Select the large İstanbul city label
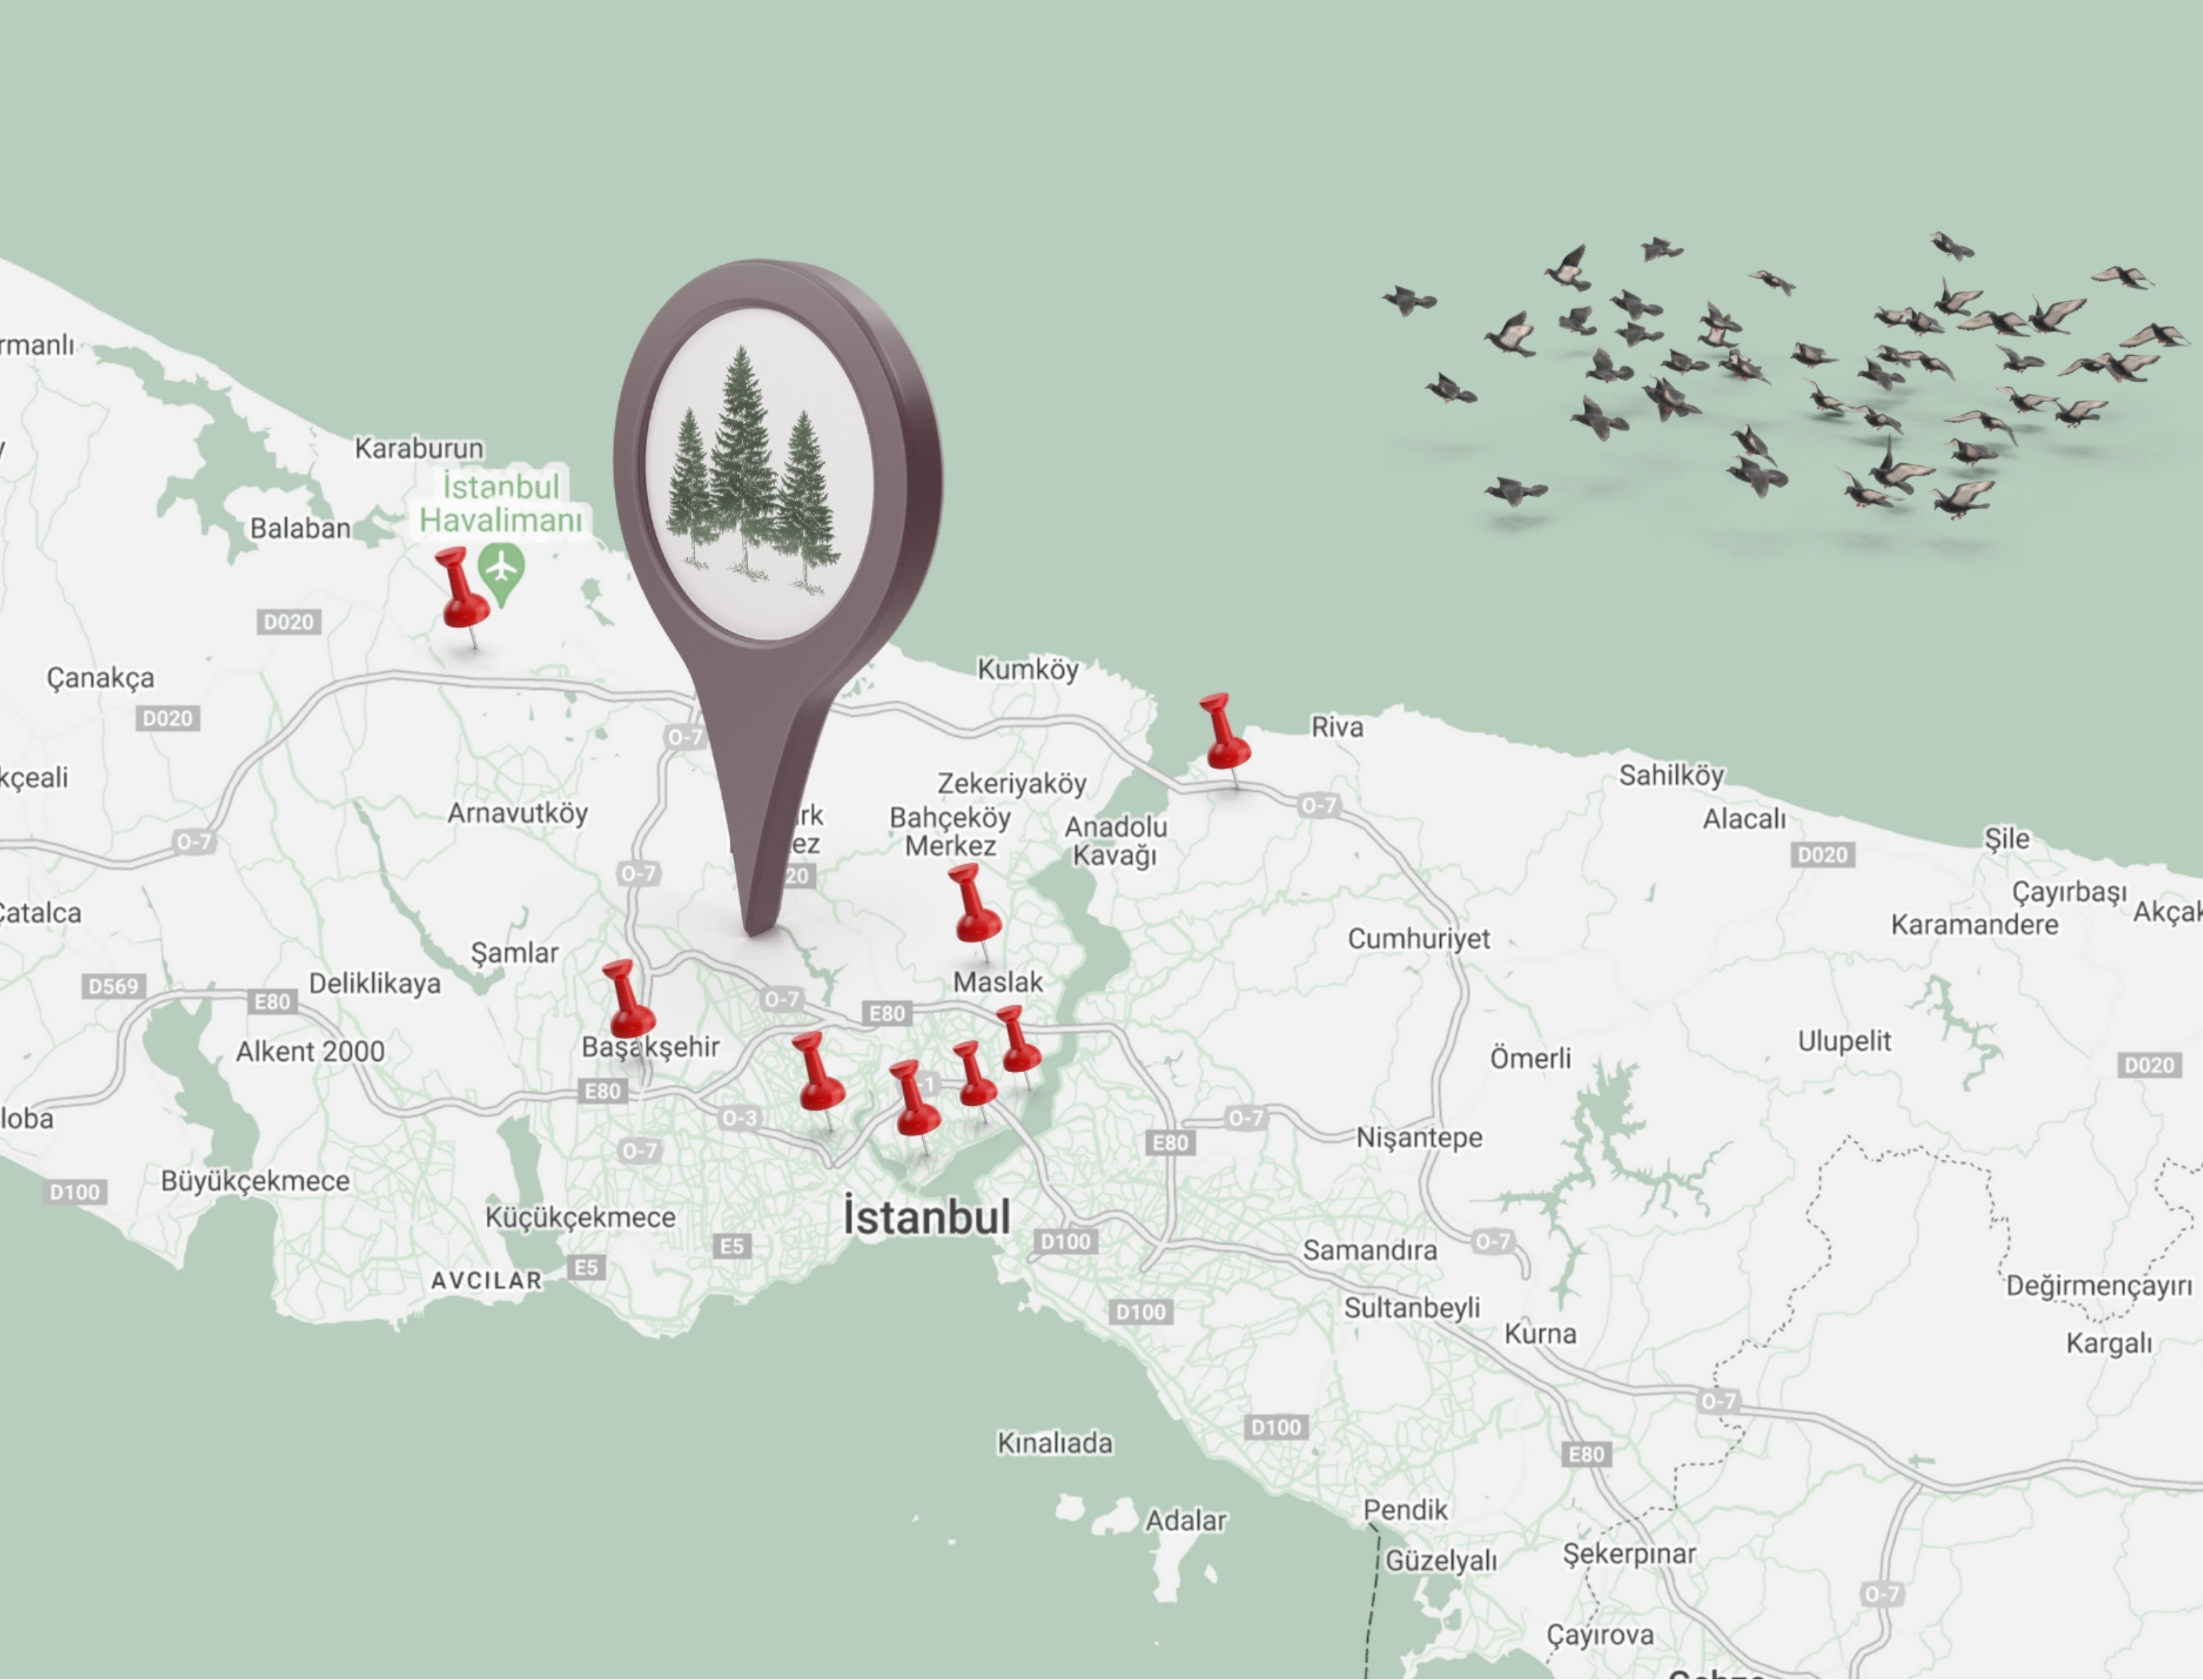The width and height of the screenshot is (2203, 1680). point(927,1217)
